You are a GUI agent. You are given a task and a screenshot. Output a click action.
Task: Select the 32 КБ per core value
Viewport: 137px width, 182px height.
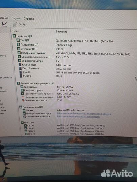(x=64, y=69)
